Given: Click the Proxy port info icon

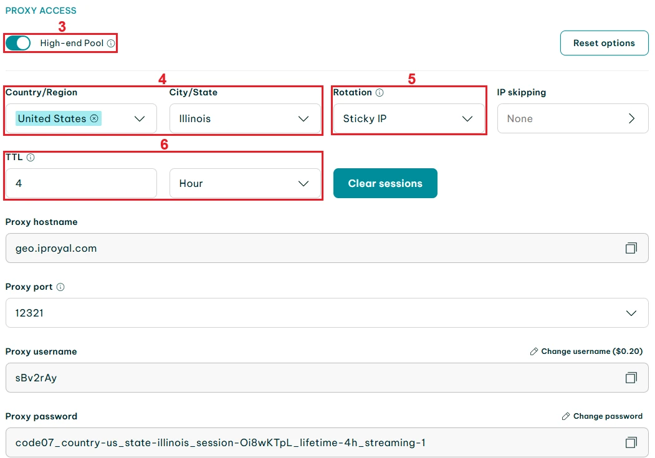Looking at the screenshot, I should 60,287.
